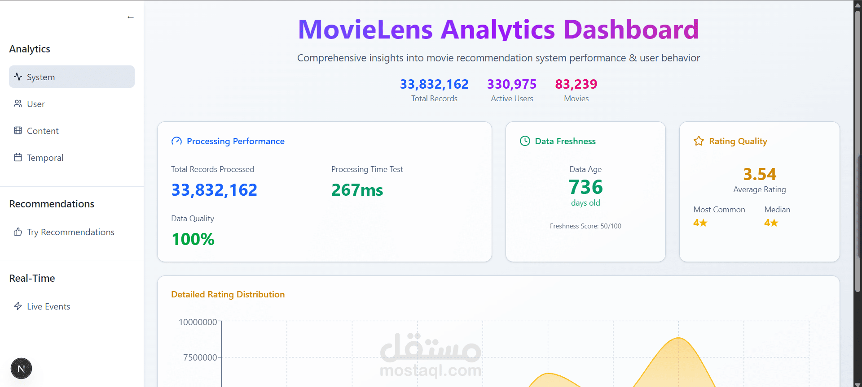Open the round N dev badge
862x387 pixels.
21,369
